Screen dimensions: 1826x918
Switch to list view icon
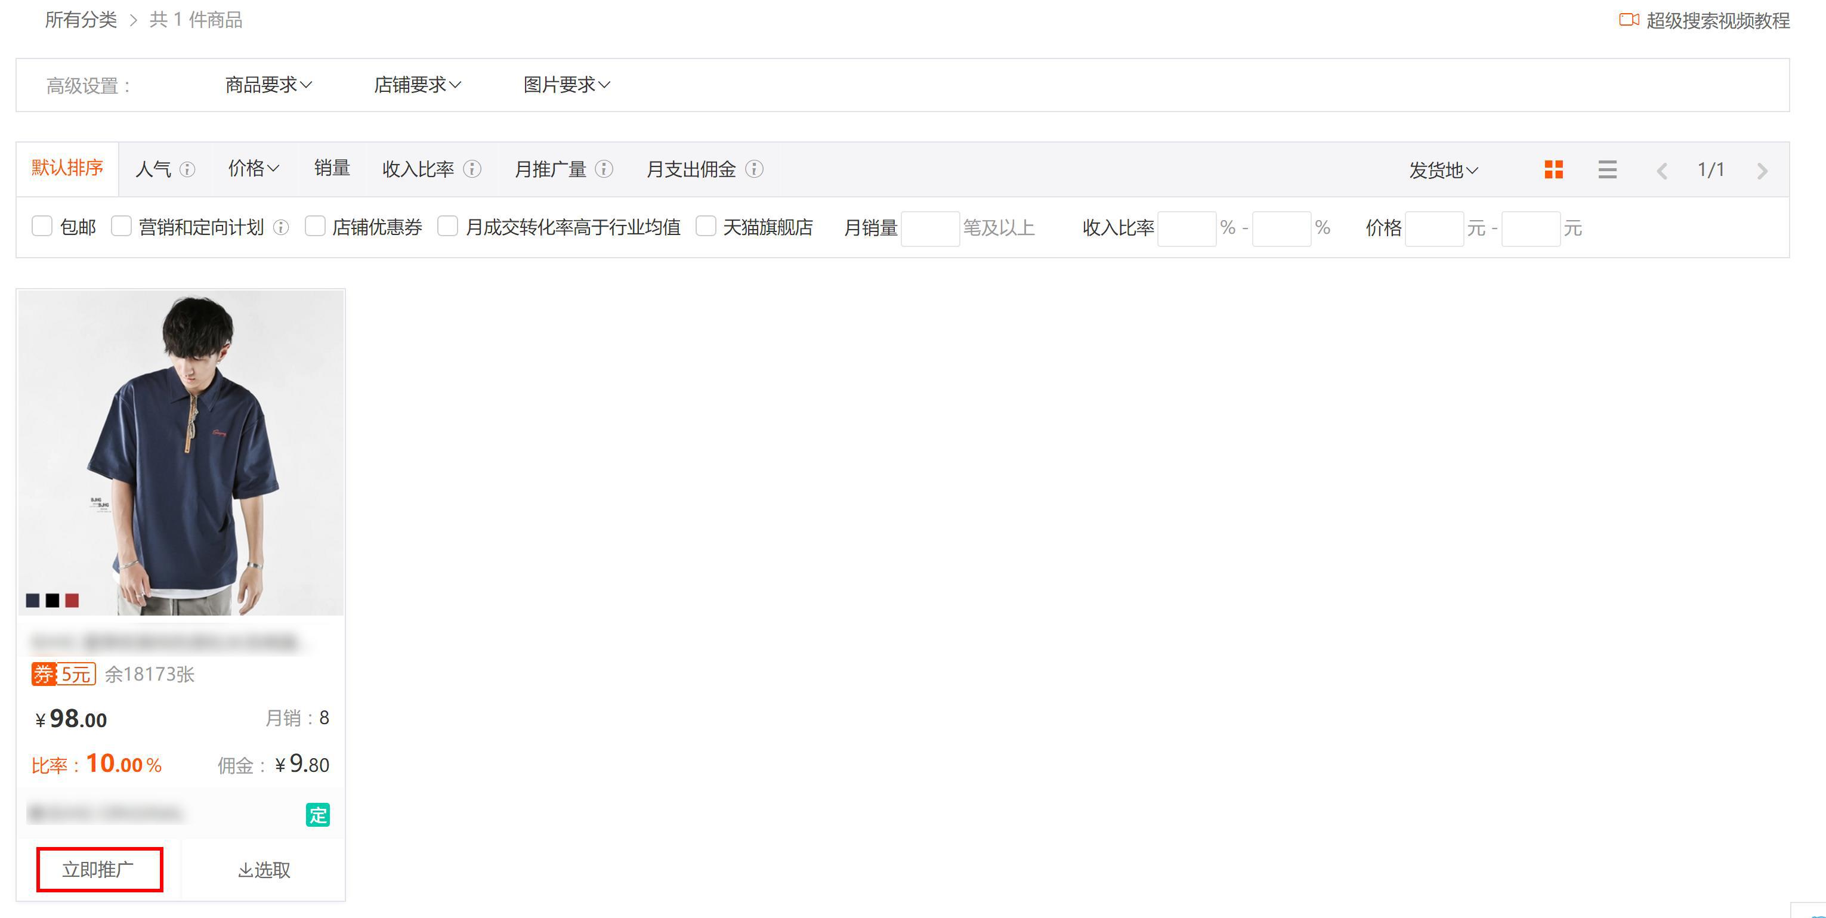tap(1607, 169)
